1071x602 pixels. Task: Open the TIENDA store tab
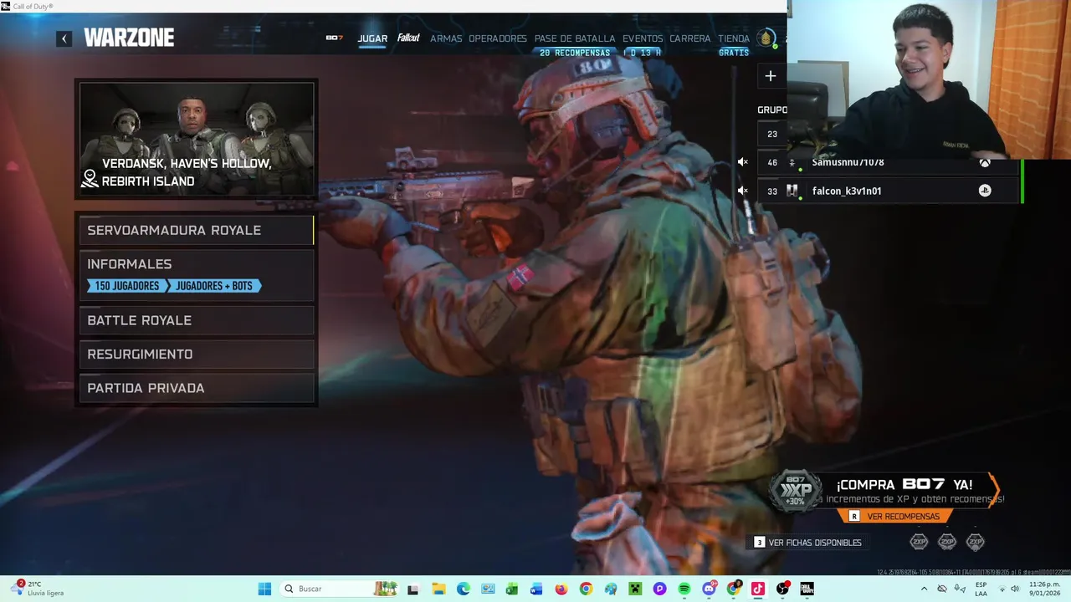pos(734,38)
